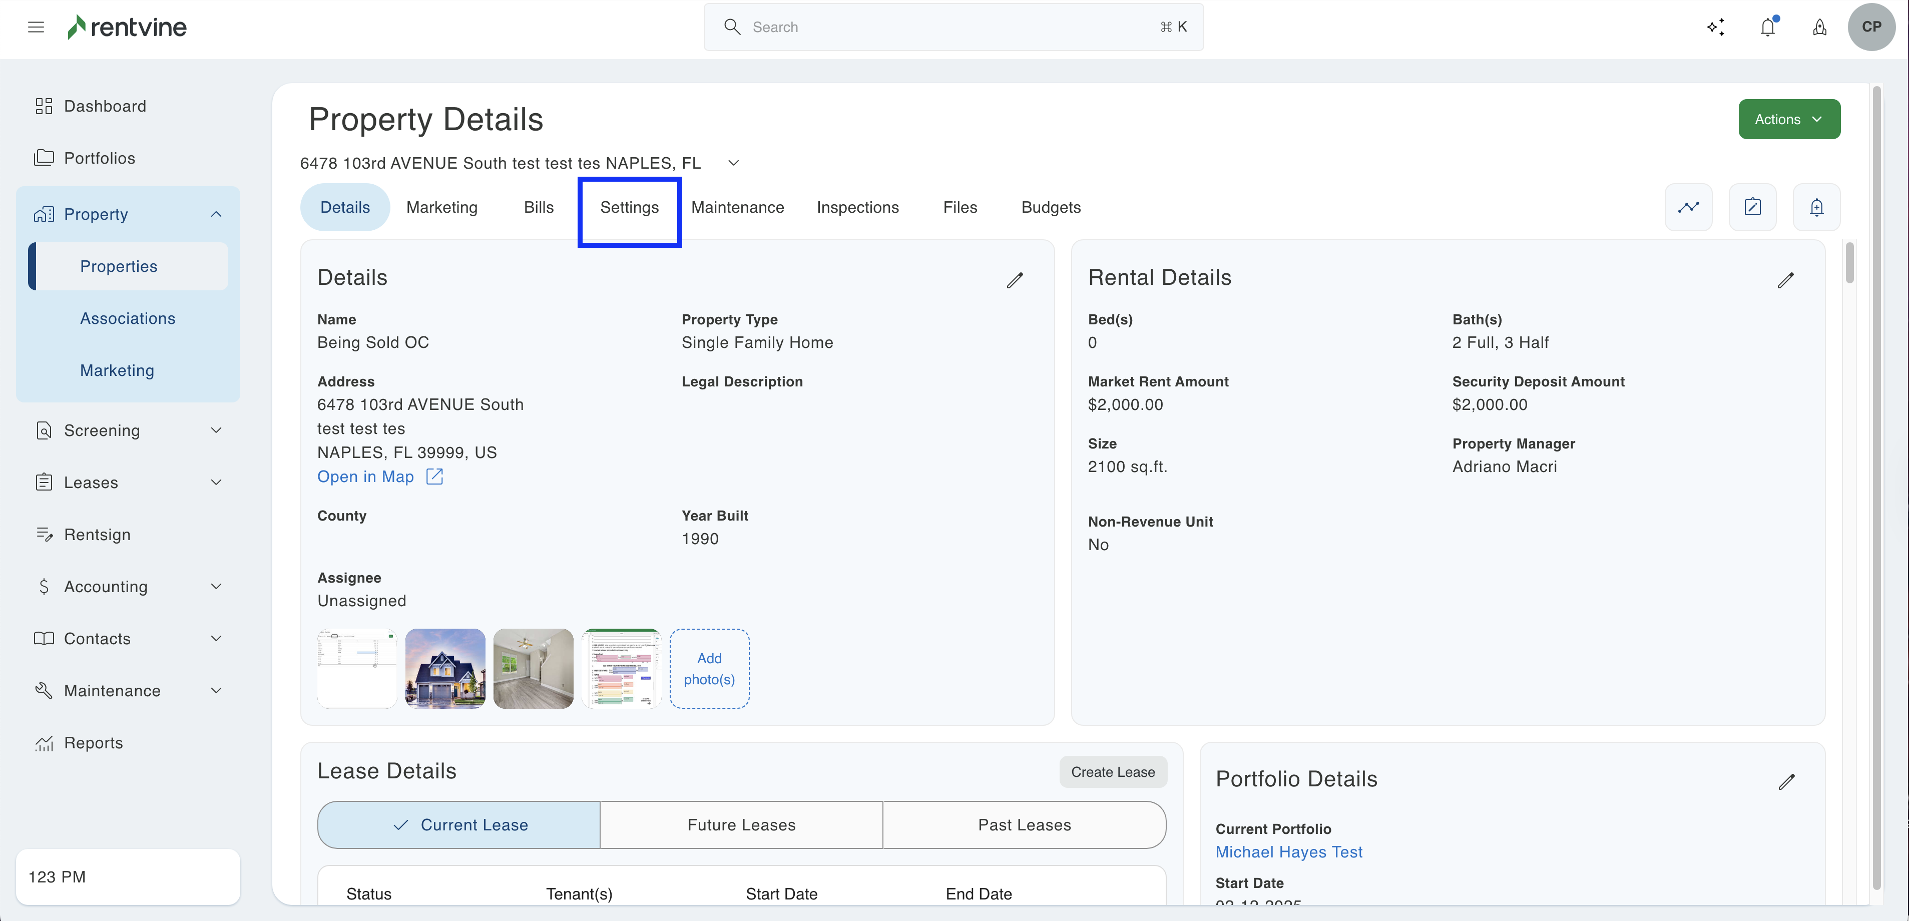Expand the property address selector chevron
This screenshot has width=1909, height=921.
pyautogui.click(x=733, y=163)
